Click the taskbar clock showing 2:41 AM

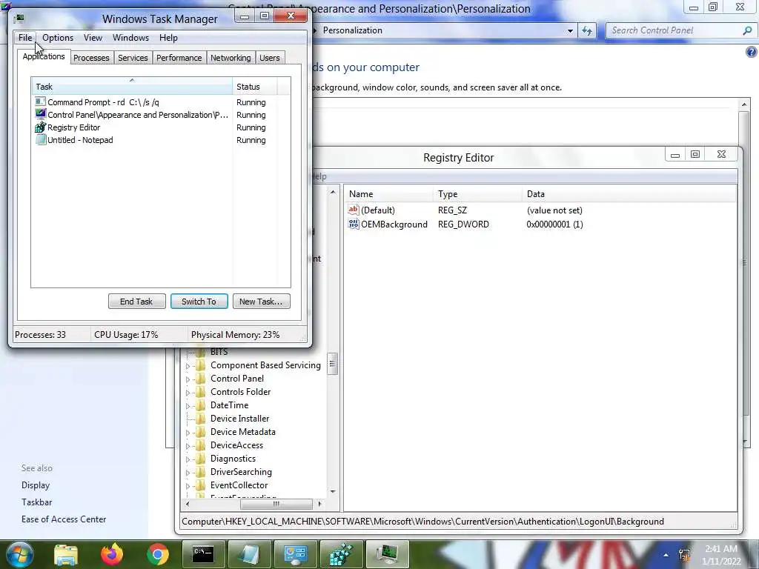pos(721,555)
